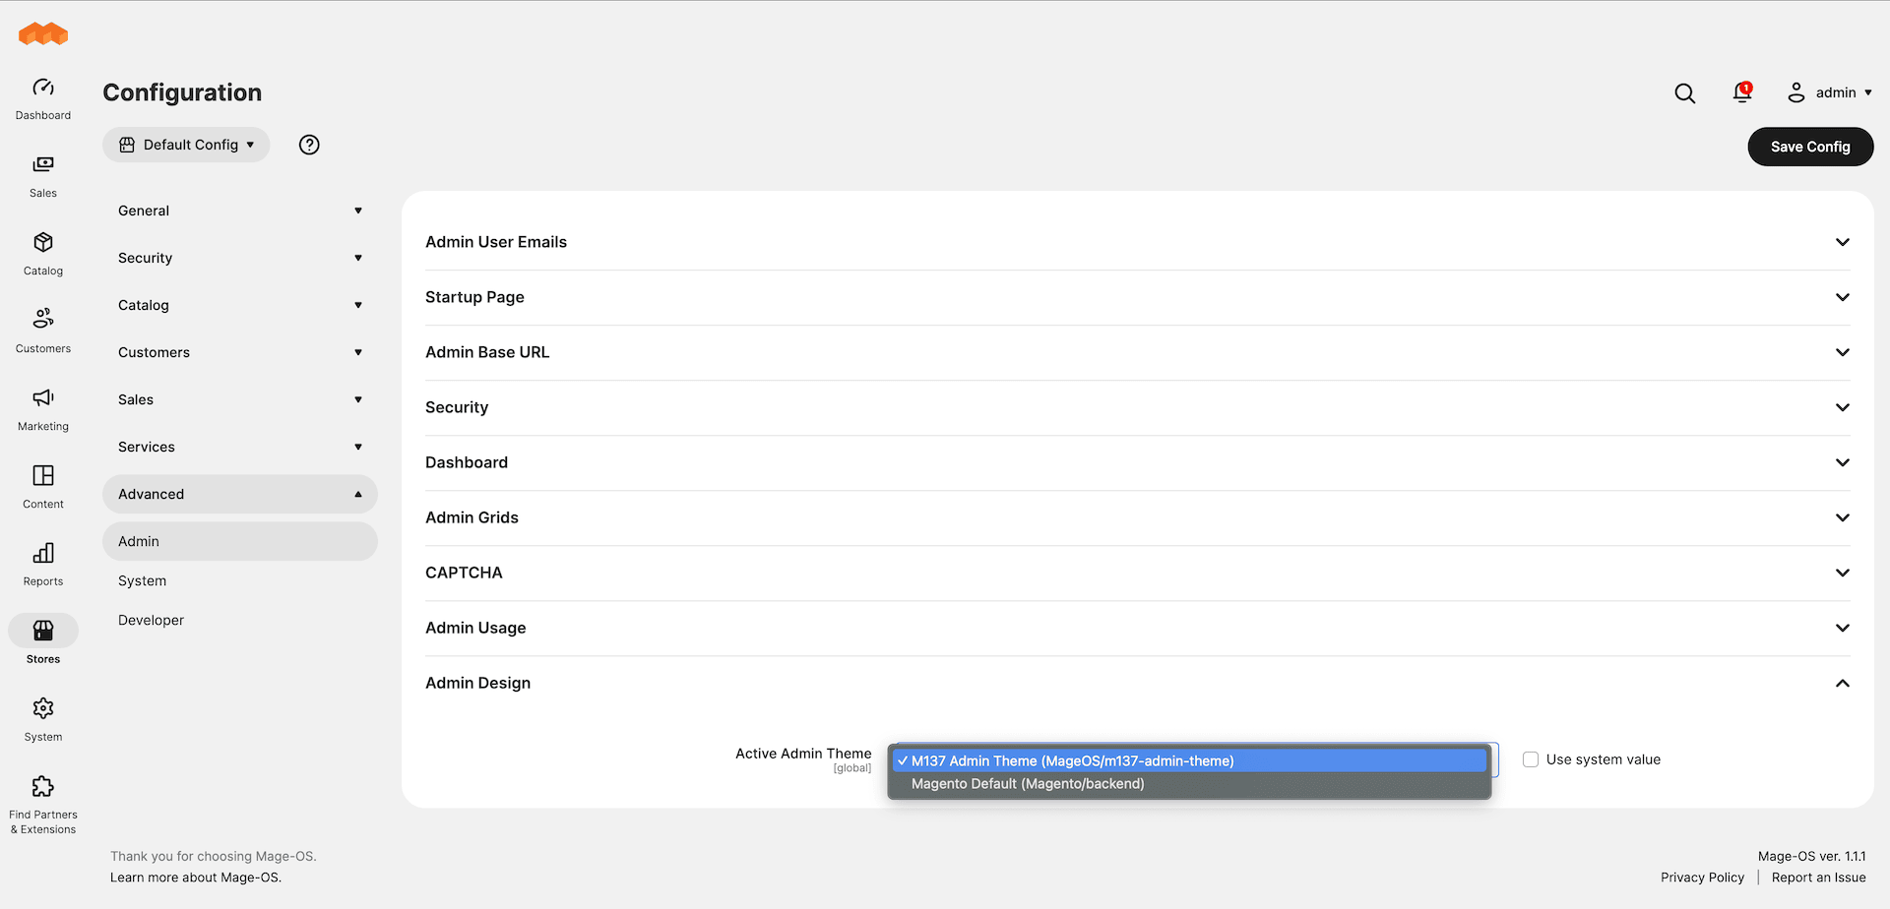Open the Marketing megaphone icon
1890x909 pixels.
pyautogui.click(x=43, y=398)
